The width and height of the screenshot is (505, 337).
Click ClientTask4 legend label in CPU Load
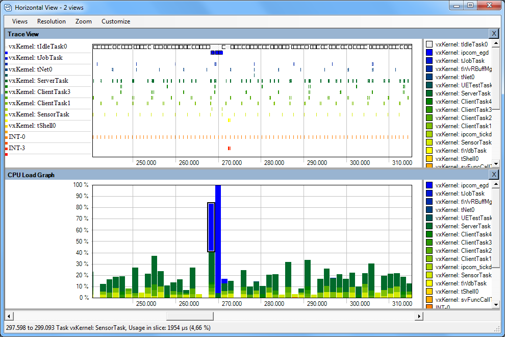pos(464,234)
